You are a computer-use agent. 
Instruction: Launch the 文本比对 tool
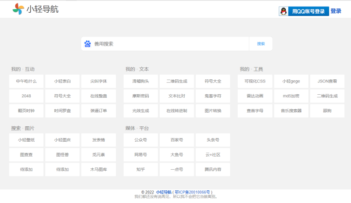pyautogui.click(x=176, y=96)
